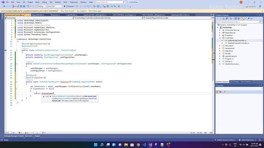Click the Categorized icon in Properties panel

point(217,92)
